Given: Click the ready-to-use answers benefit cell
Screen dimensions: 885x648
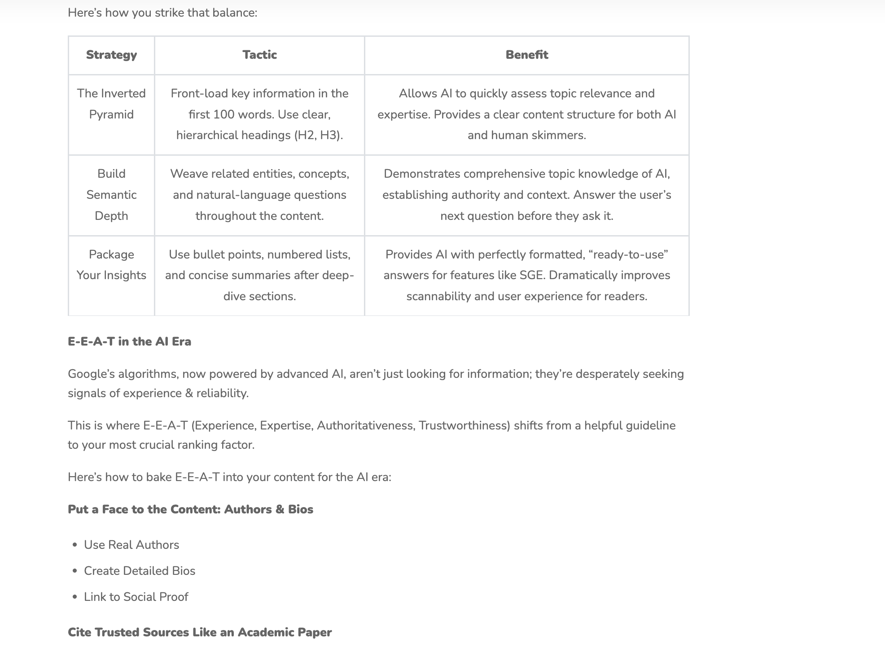Looking at the screenshot, I should coord(526,275).
